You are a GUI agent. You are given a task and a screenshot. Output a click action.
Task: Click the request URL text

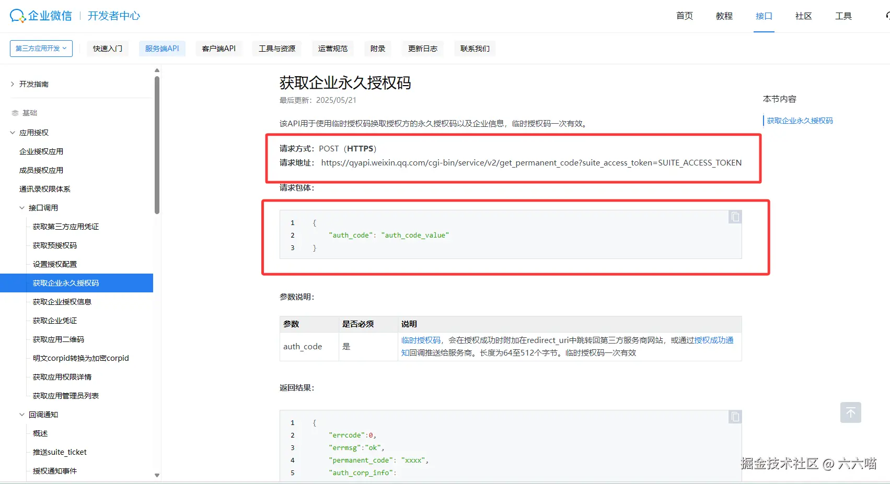[531, 163]
